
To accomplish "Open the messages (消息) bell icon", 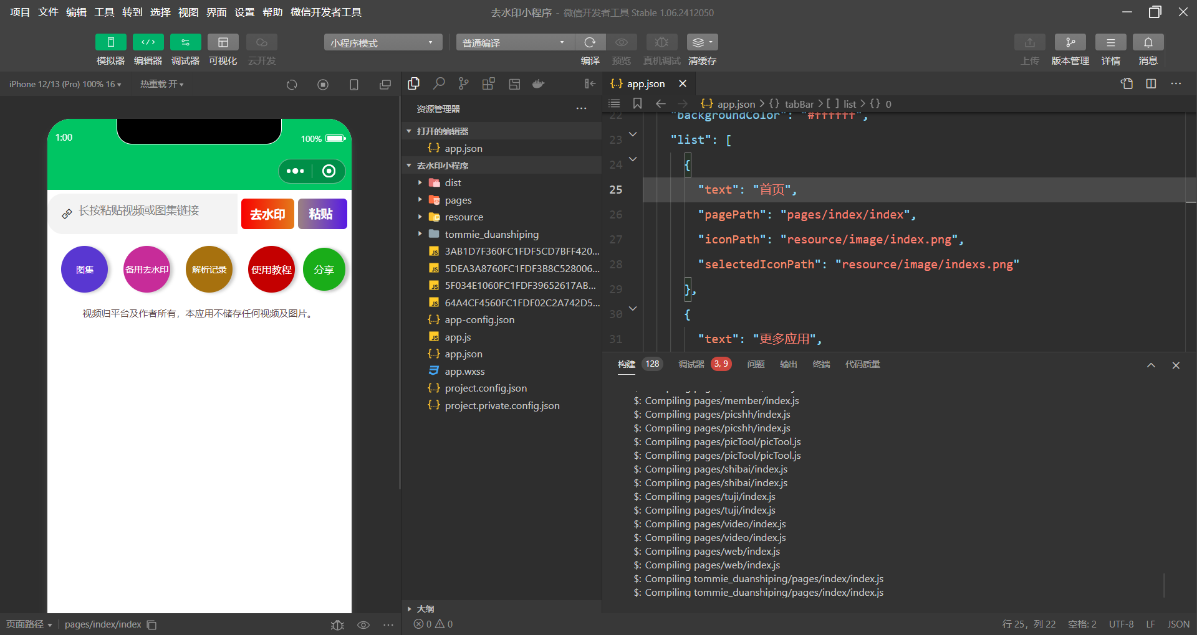I will [1148, 42].
